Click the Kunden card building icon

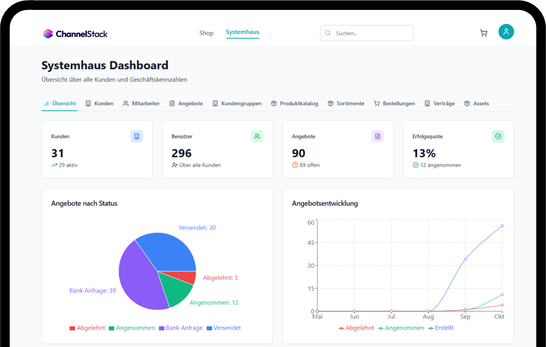pos(136,136)
